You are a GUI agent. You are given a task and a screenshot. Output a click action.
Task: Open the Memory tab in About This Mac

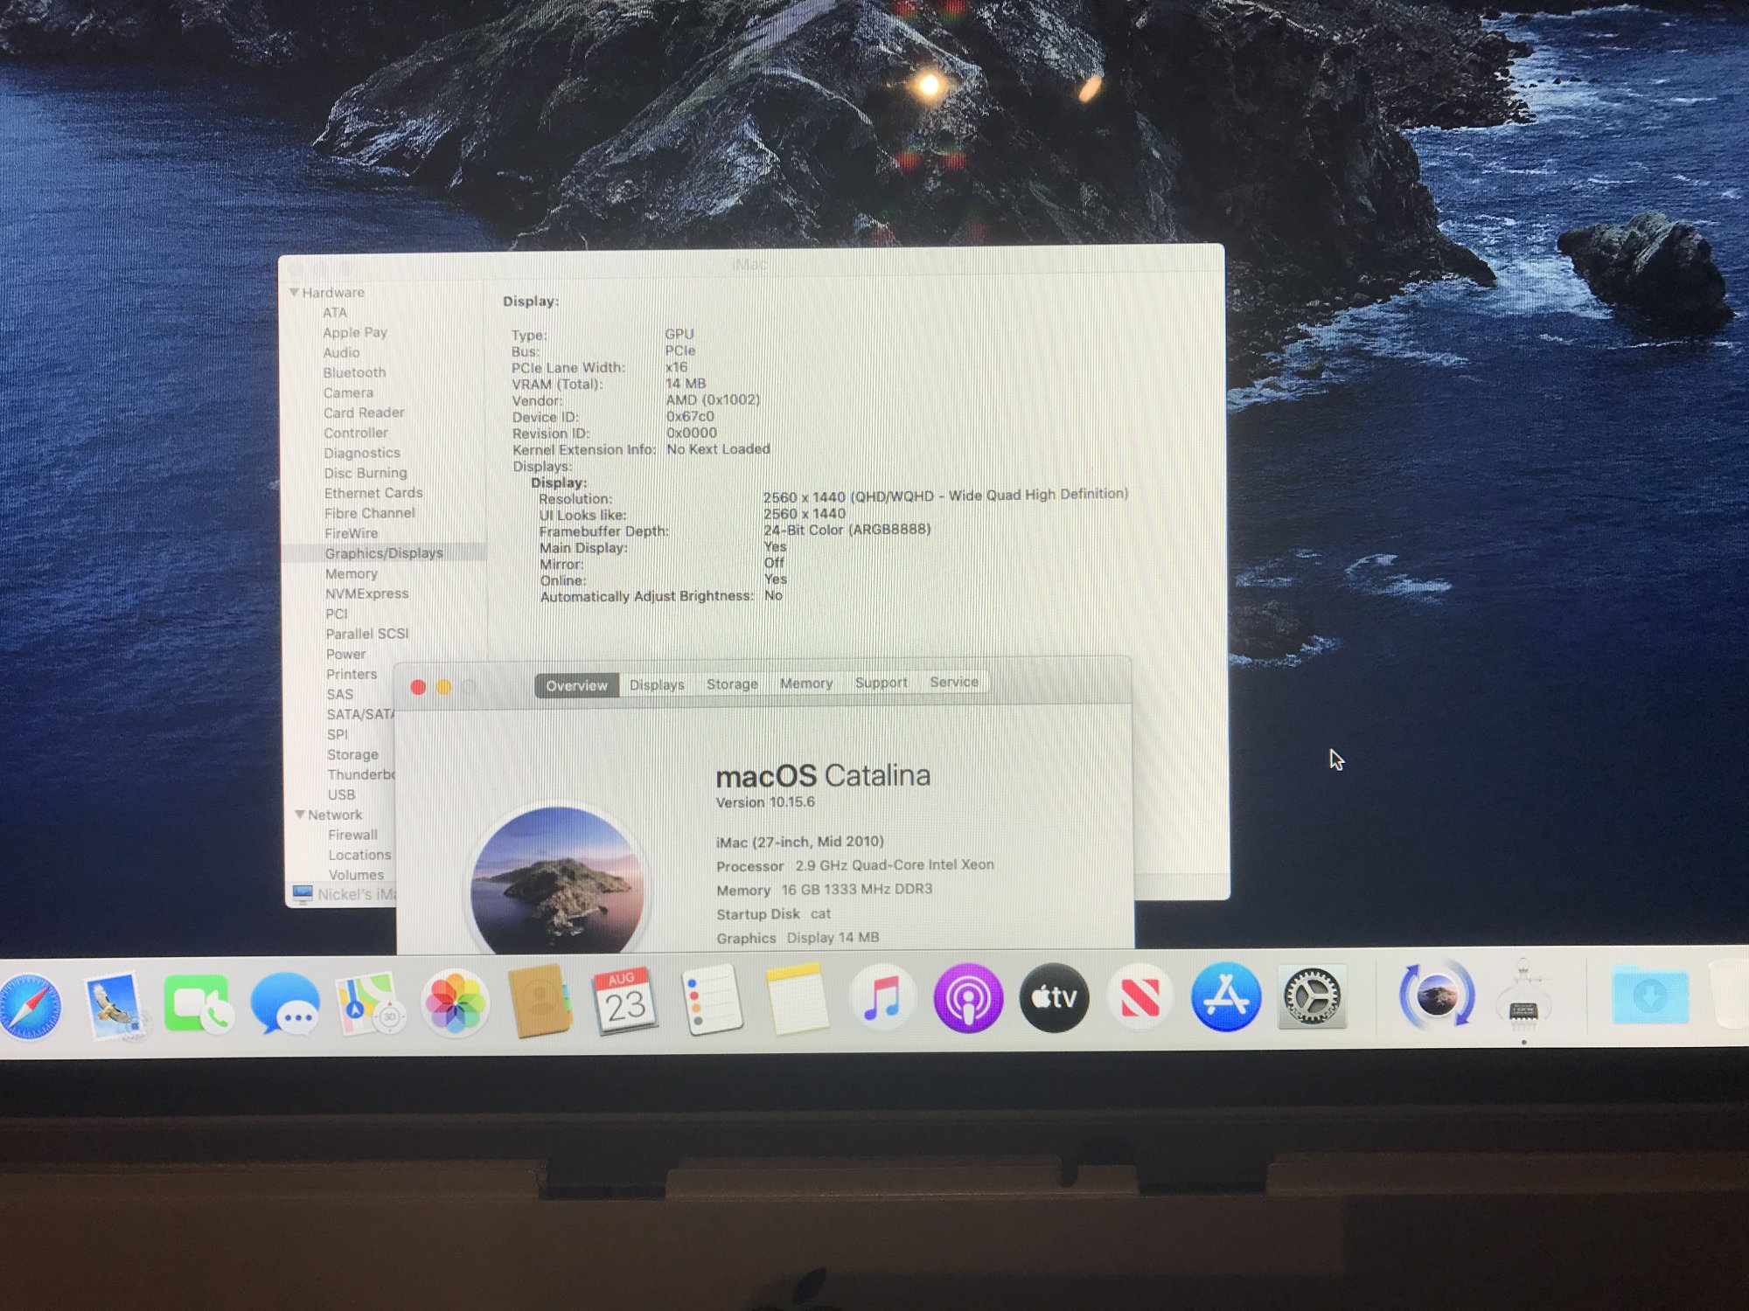point(805,683)
